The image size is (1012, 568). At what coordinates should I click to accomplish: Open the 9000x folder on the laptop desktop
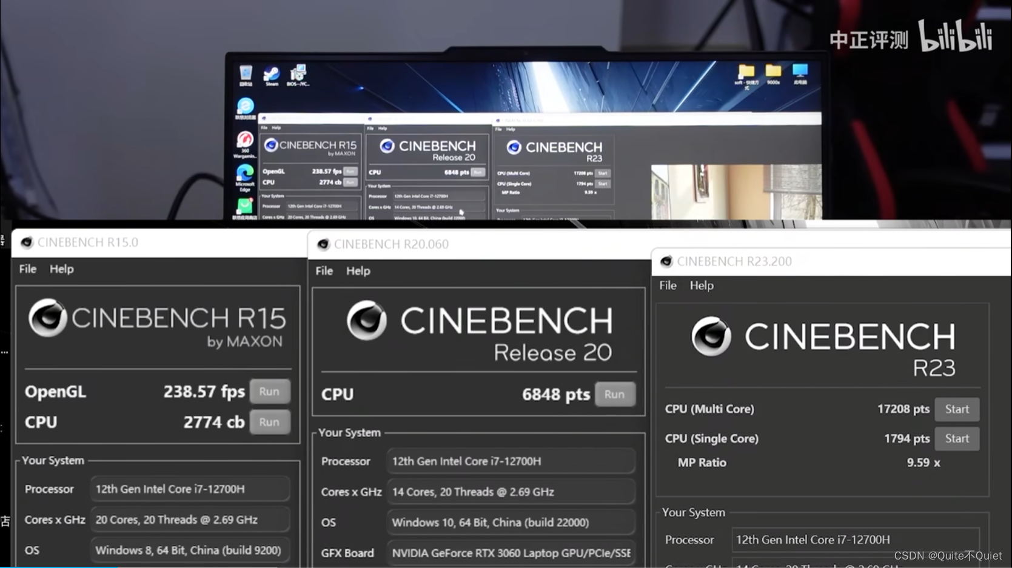[x=773, y=75]
